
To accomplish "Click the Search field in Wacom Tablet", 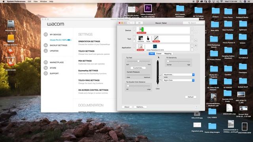I will point(193,23).
